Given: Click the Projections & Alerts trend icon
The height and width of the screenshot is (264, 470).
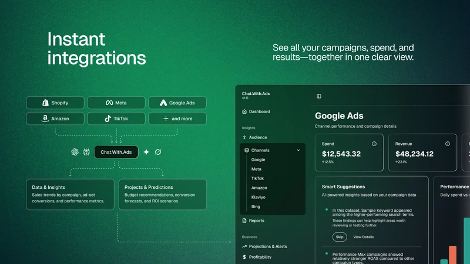Looking at the screenshot, I should (x=244, y=246).
